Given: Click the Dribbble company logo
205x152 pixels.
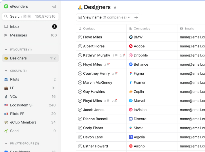Looking at the screenshot, I should click(131, 55).
